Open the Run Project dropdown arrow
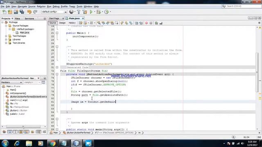Screen dimensions: 262x147 [94, 12]
